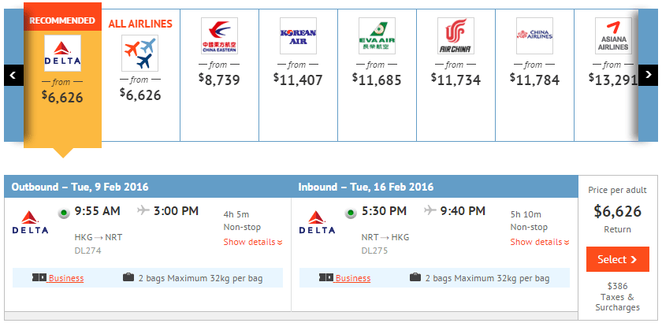This screenshot has width=662, height=323.
Task: Open inbound Business class link
Action: (x=353, y=278)
